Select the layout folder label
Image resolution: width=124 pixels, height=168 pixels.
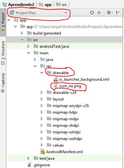click(58, 99)
